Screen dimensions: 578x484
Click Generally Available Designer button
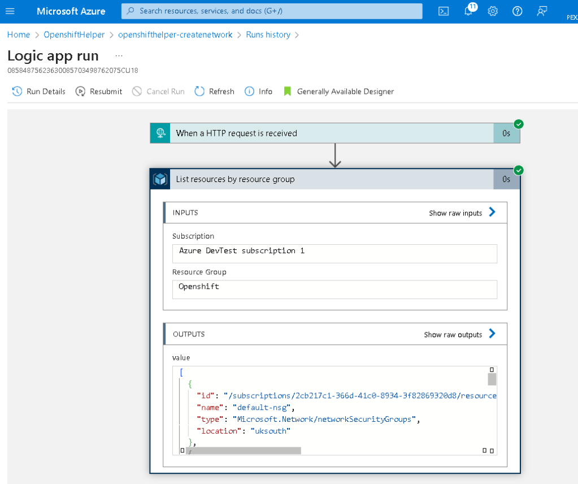[x=339, y=91]
